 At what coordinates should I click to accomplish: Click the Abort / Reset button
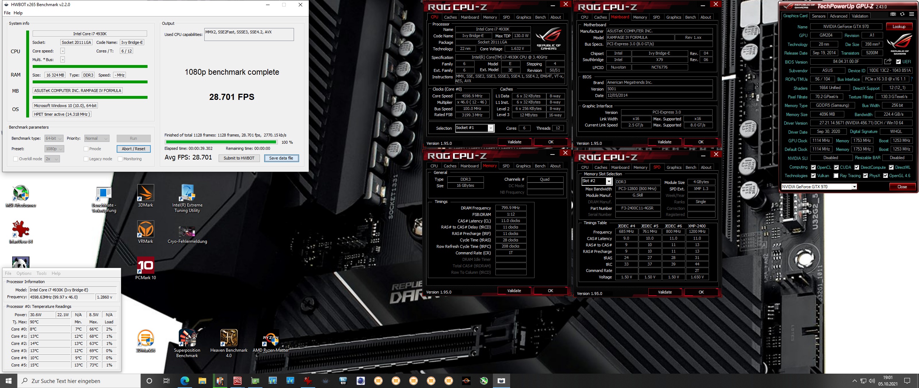point(134,149)
